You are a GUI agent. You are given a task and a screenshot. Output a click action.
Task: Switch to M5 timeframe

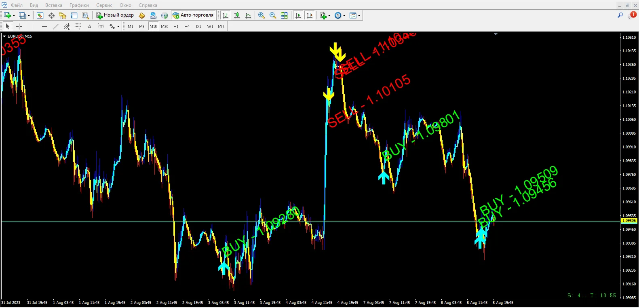142,26
